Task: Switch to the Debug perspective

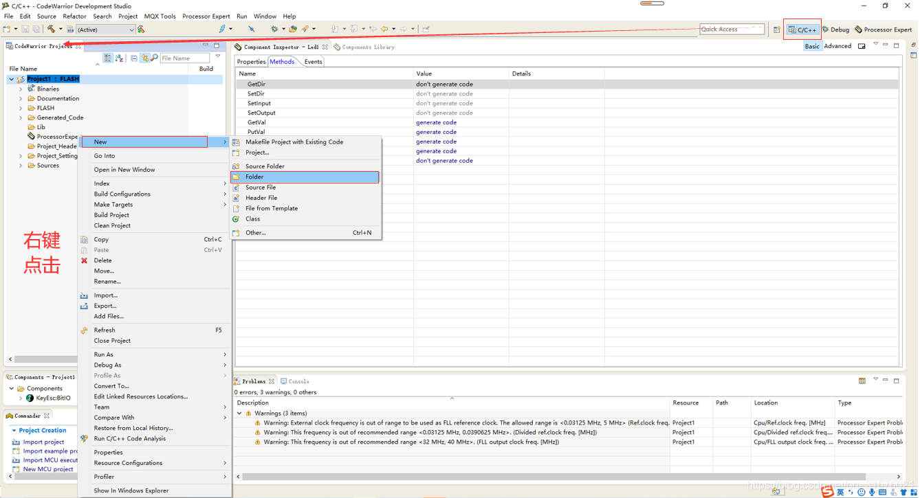Action: (x=836, y=30)
